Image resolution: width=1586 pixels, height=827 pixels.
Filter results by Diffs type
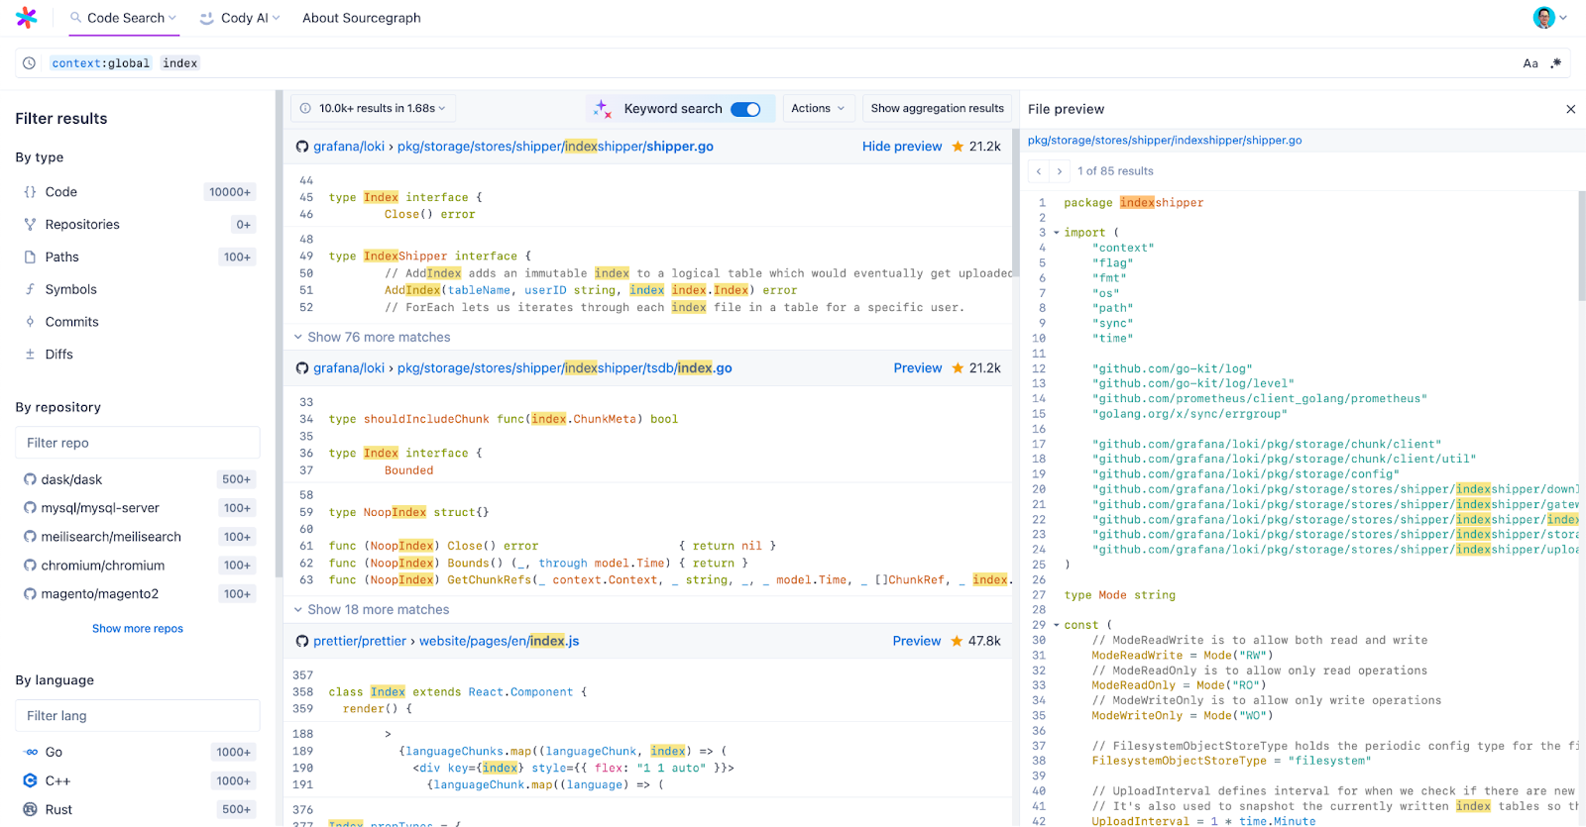(x=138, y=355)
